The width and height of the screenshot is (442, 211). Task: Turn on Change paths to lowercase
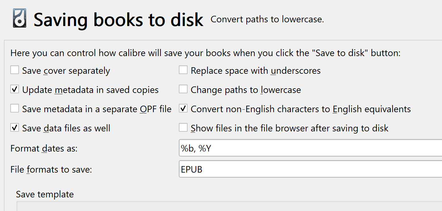point(183,90)
